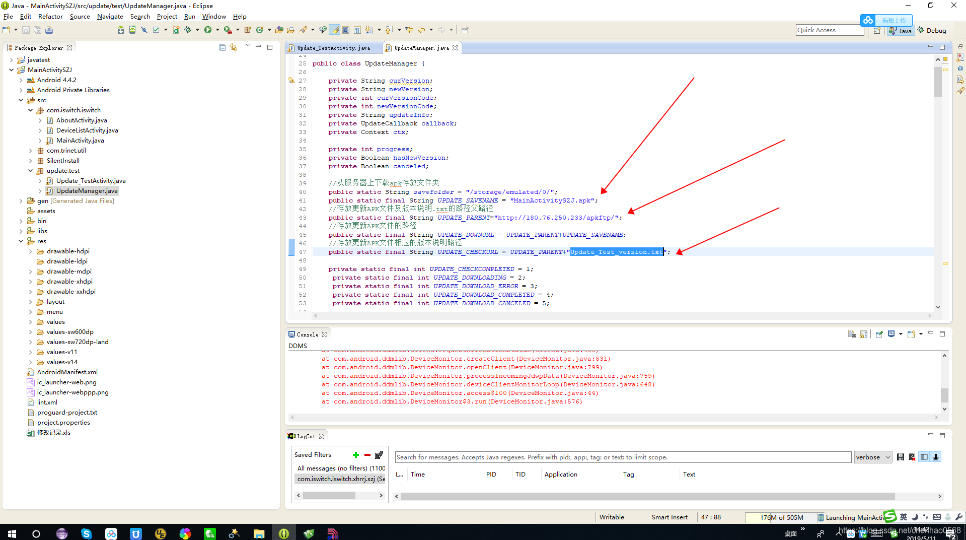Toggle LogCat Scroll Lock
The width and height of the screenshot is (966, 540).
pos(936,457)
